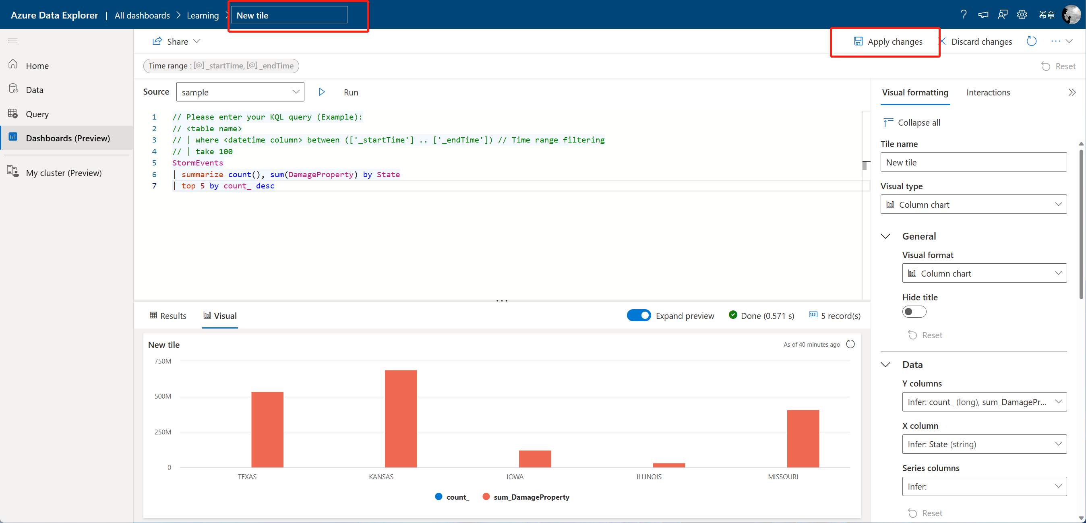Image resolution: width=1086 pixels, height=523 pixels.
Task: Switch to the Results tab
Action: [168, 316]
